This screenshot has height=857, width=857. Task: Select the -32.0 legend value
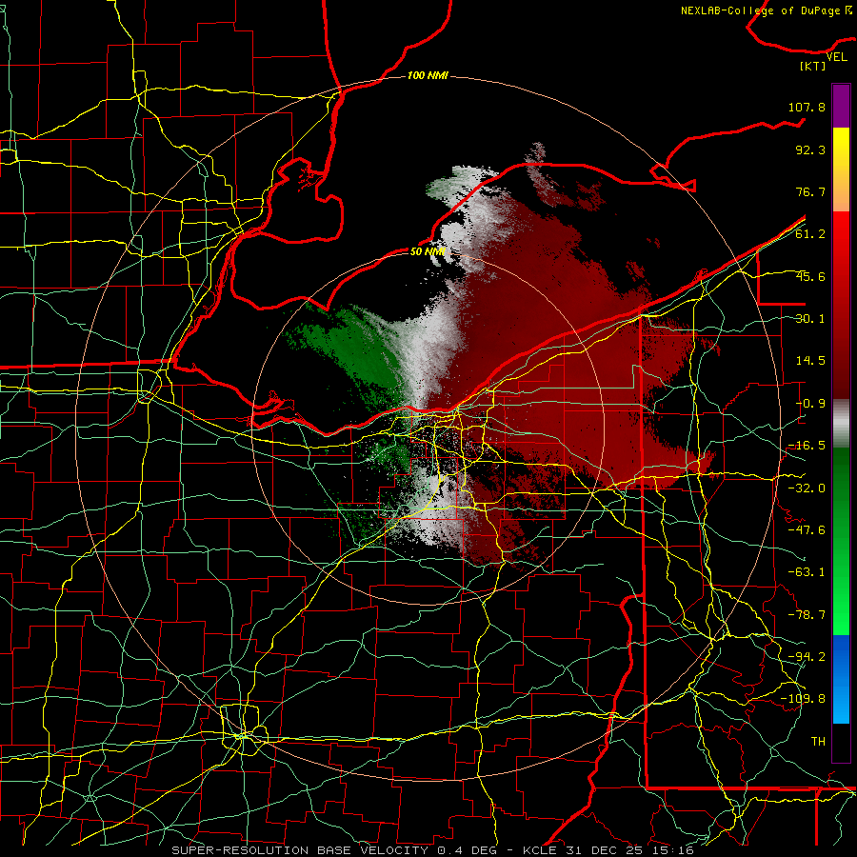click(807, 488)
